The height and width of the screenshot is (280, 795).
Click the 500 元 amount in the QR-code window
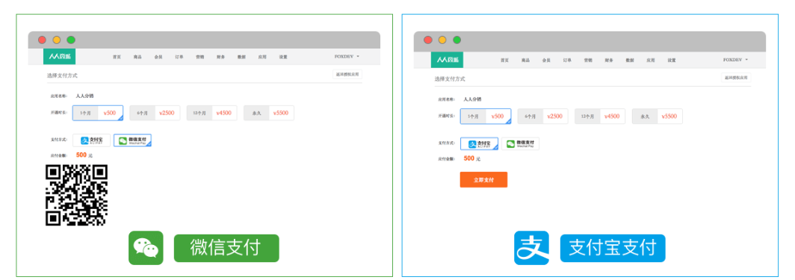coord(84,155)
